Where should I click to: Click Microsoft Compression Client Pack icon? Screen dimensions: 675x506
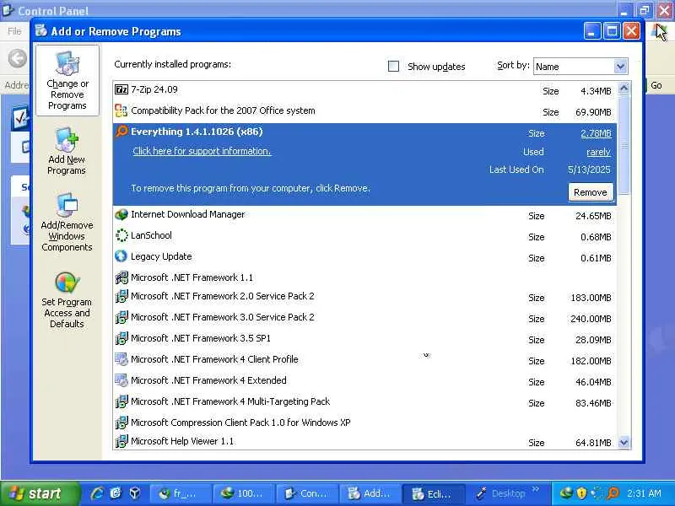(121, 423)
